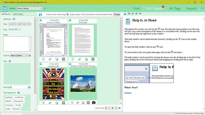Go to the help index via the home icon

(129, 14)
